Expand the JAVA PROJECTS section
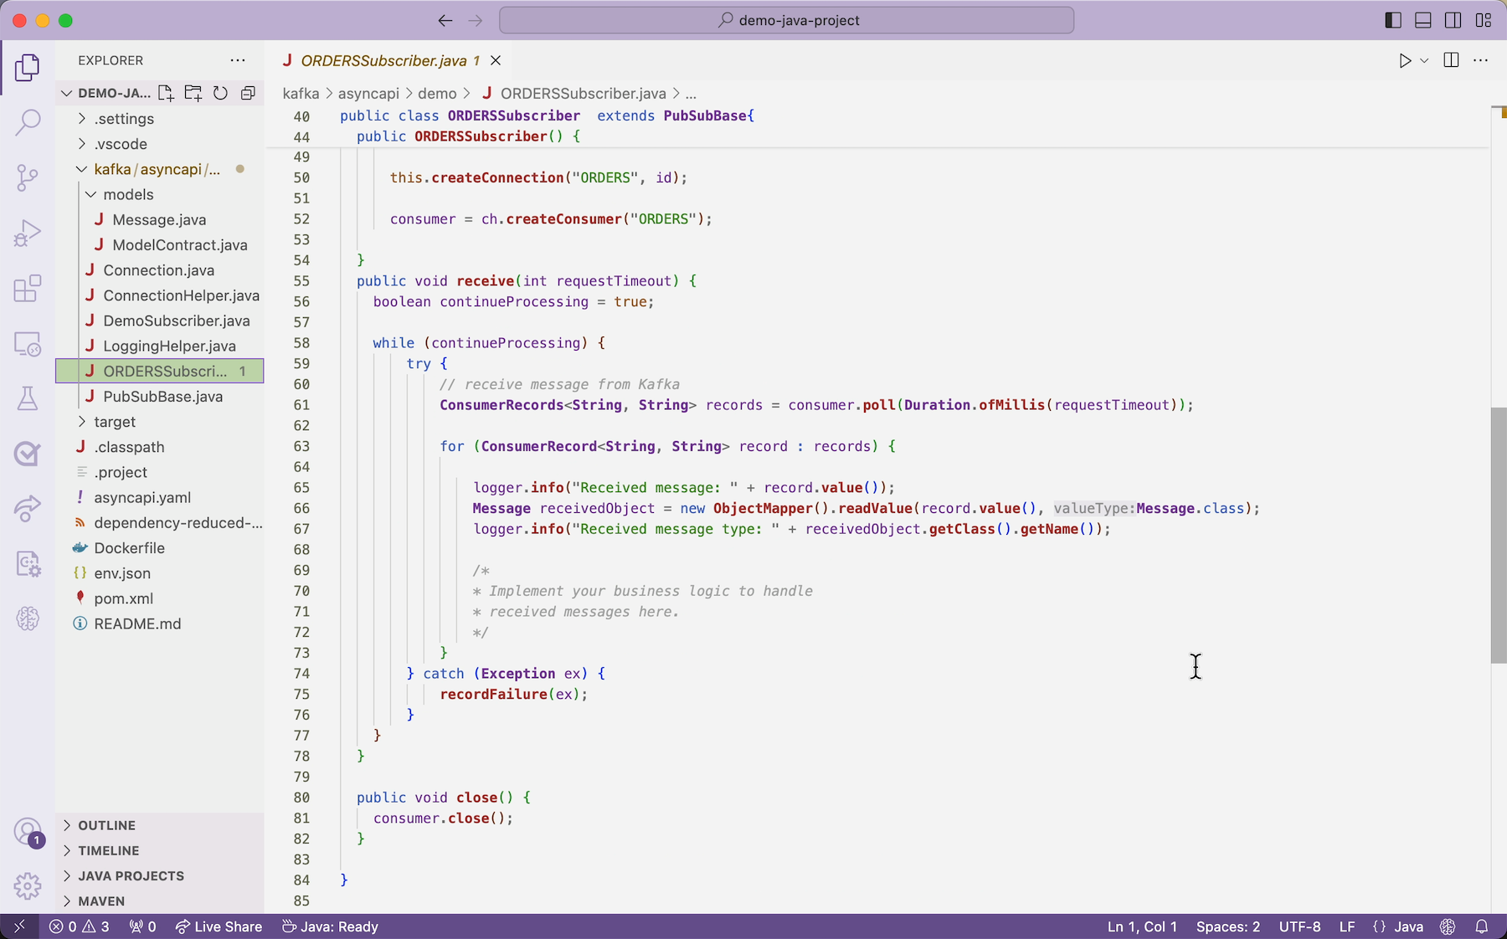The image size is (1507, 939). [x=131, y=875]
